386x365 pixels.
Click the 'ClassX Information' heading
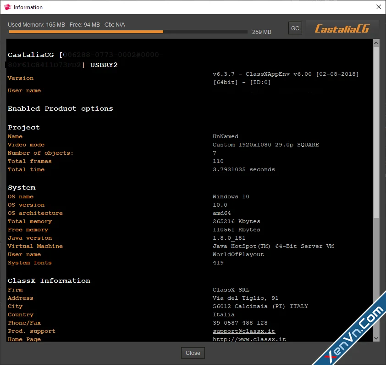[x=49, y=281]
